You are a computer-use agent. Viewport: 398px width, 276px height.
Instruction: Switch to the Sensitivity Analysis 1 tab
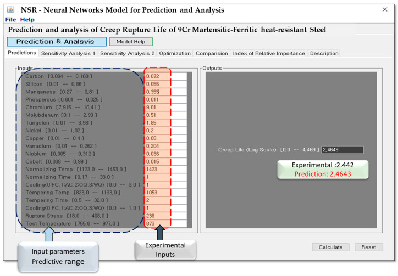tap(68, 53)
